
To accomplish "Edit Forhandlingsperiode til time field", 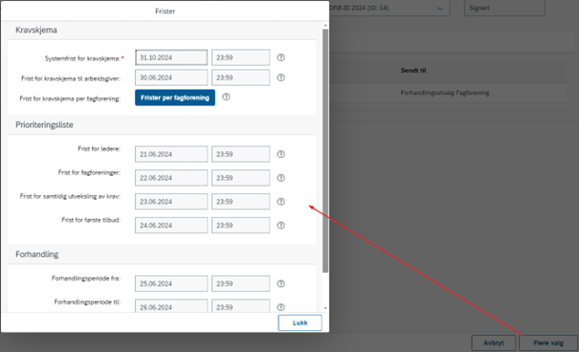I will pos(241,306).
